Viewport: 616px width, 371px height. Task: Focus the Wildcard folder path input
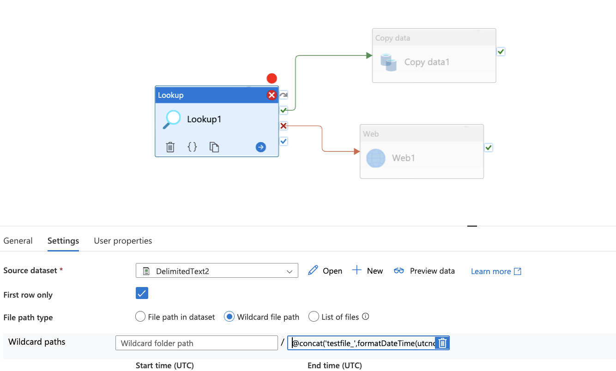[197, 343]
